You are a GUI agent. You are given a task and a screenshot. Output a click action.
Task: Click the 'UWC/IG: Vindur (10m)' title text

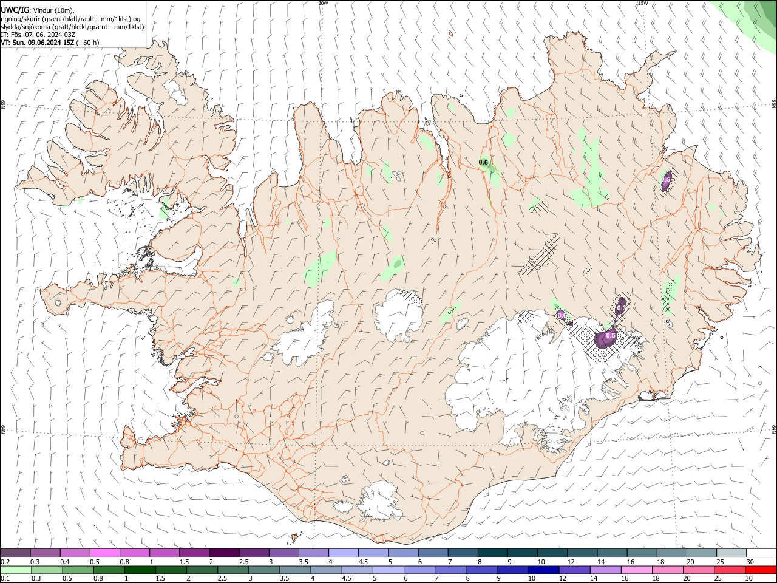(x=38, y=10)
